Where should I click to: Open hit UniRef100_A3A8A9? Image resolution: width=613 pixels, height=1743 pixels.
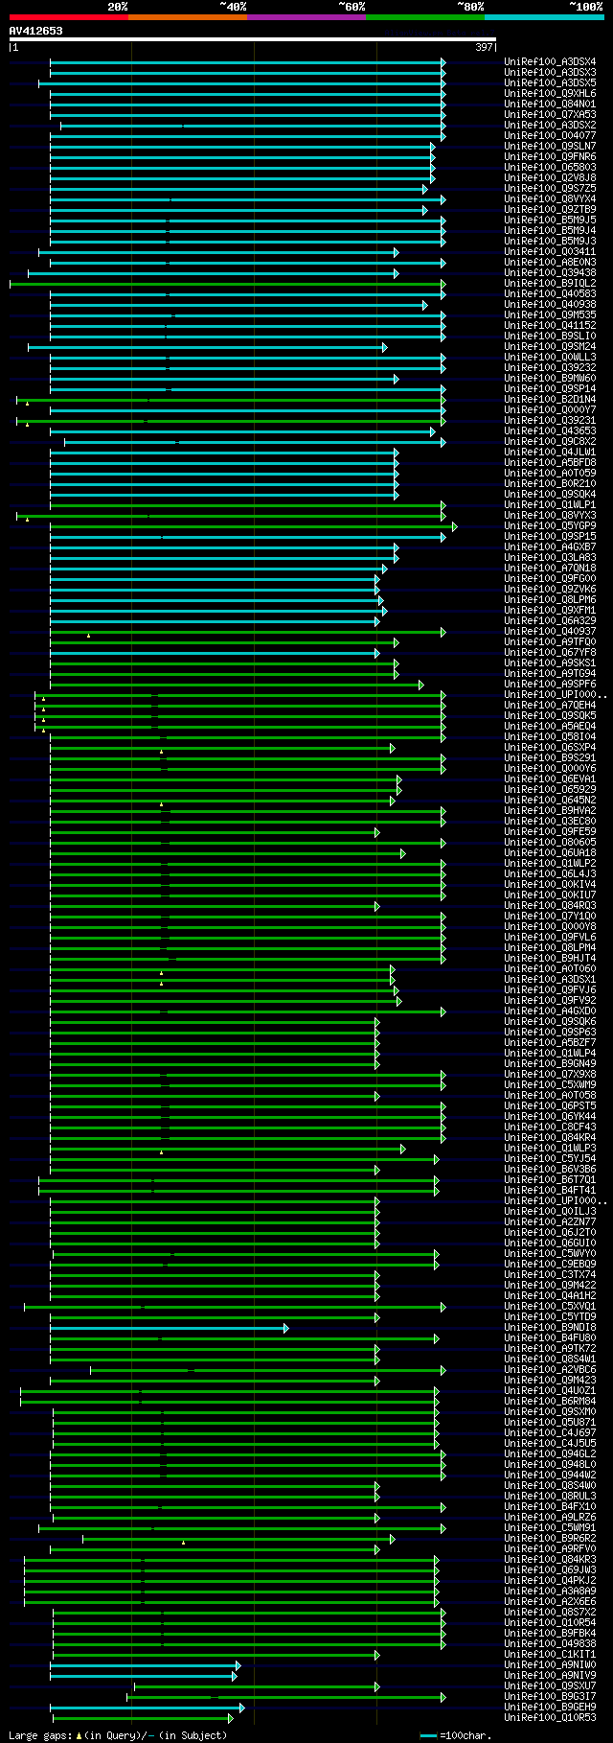click(550, 1592)
